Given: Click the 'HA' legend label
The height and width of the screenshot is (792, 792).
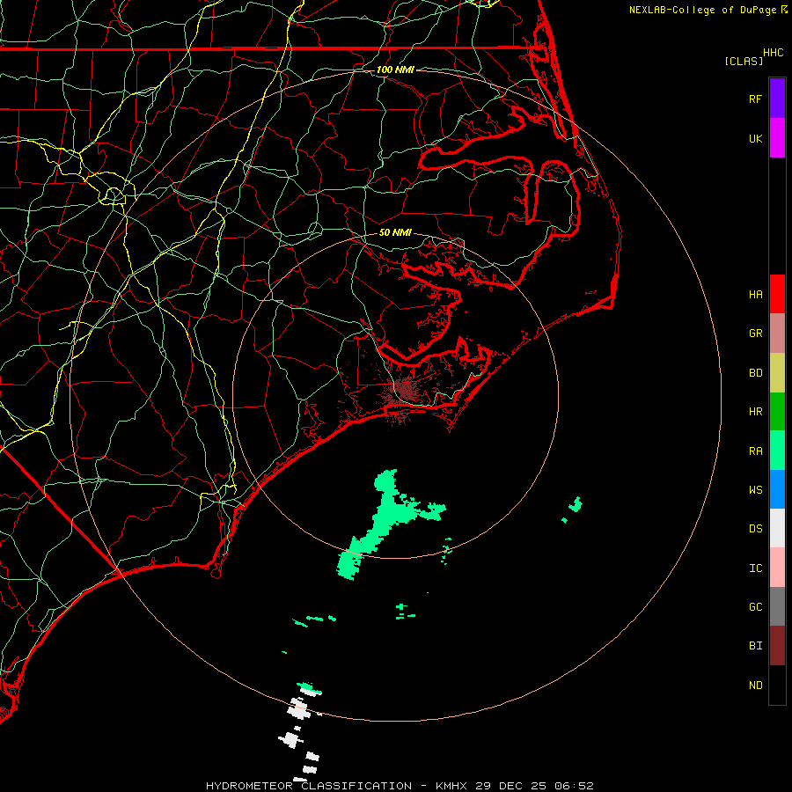Looking at the screenshot, I should (755, 295).
